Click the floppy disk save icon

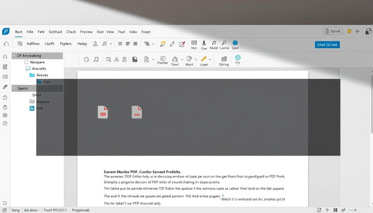135,59
